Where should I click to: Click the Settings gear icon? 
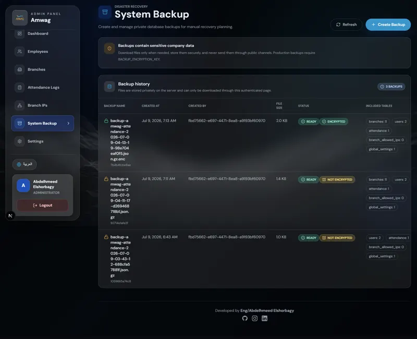19,141
